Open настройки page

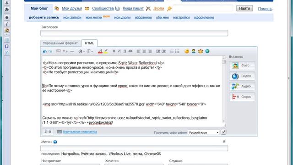pyautogui.click(x=181, y=17)
